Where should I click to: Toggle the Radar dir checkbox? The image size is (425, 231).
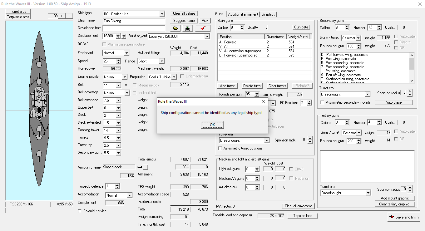point(292,178)
